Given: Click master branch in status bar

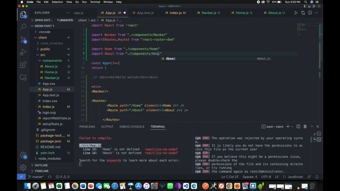Looking at the screenshot, I should (x=36, y=177).
